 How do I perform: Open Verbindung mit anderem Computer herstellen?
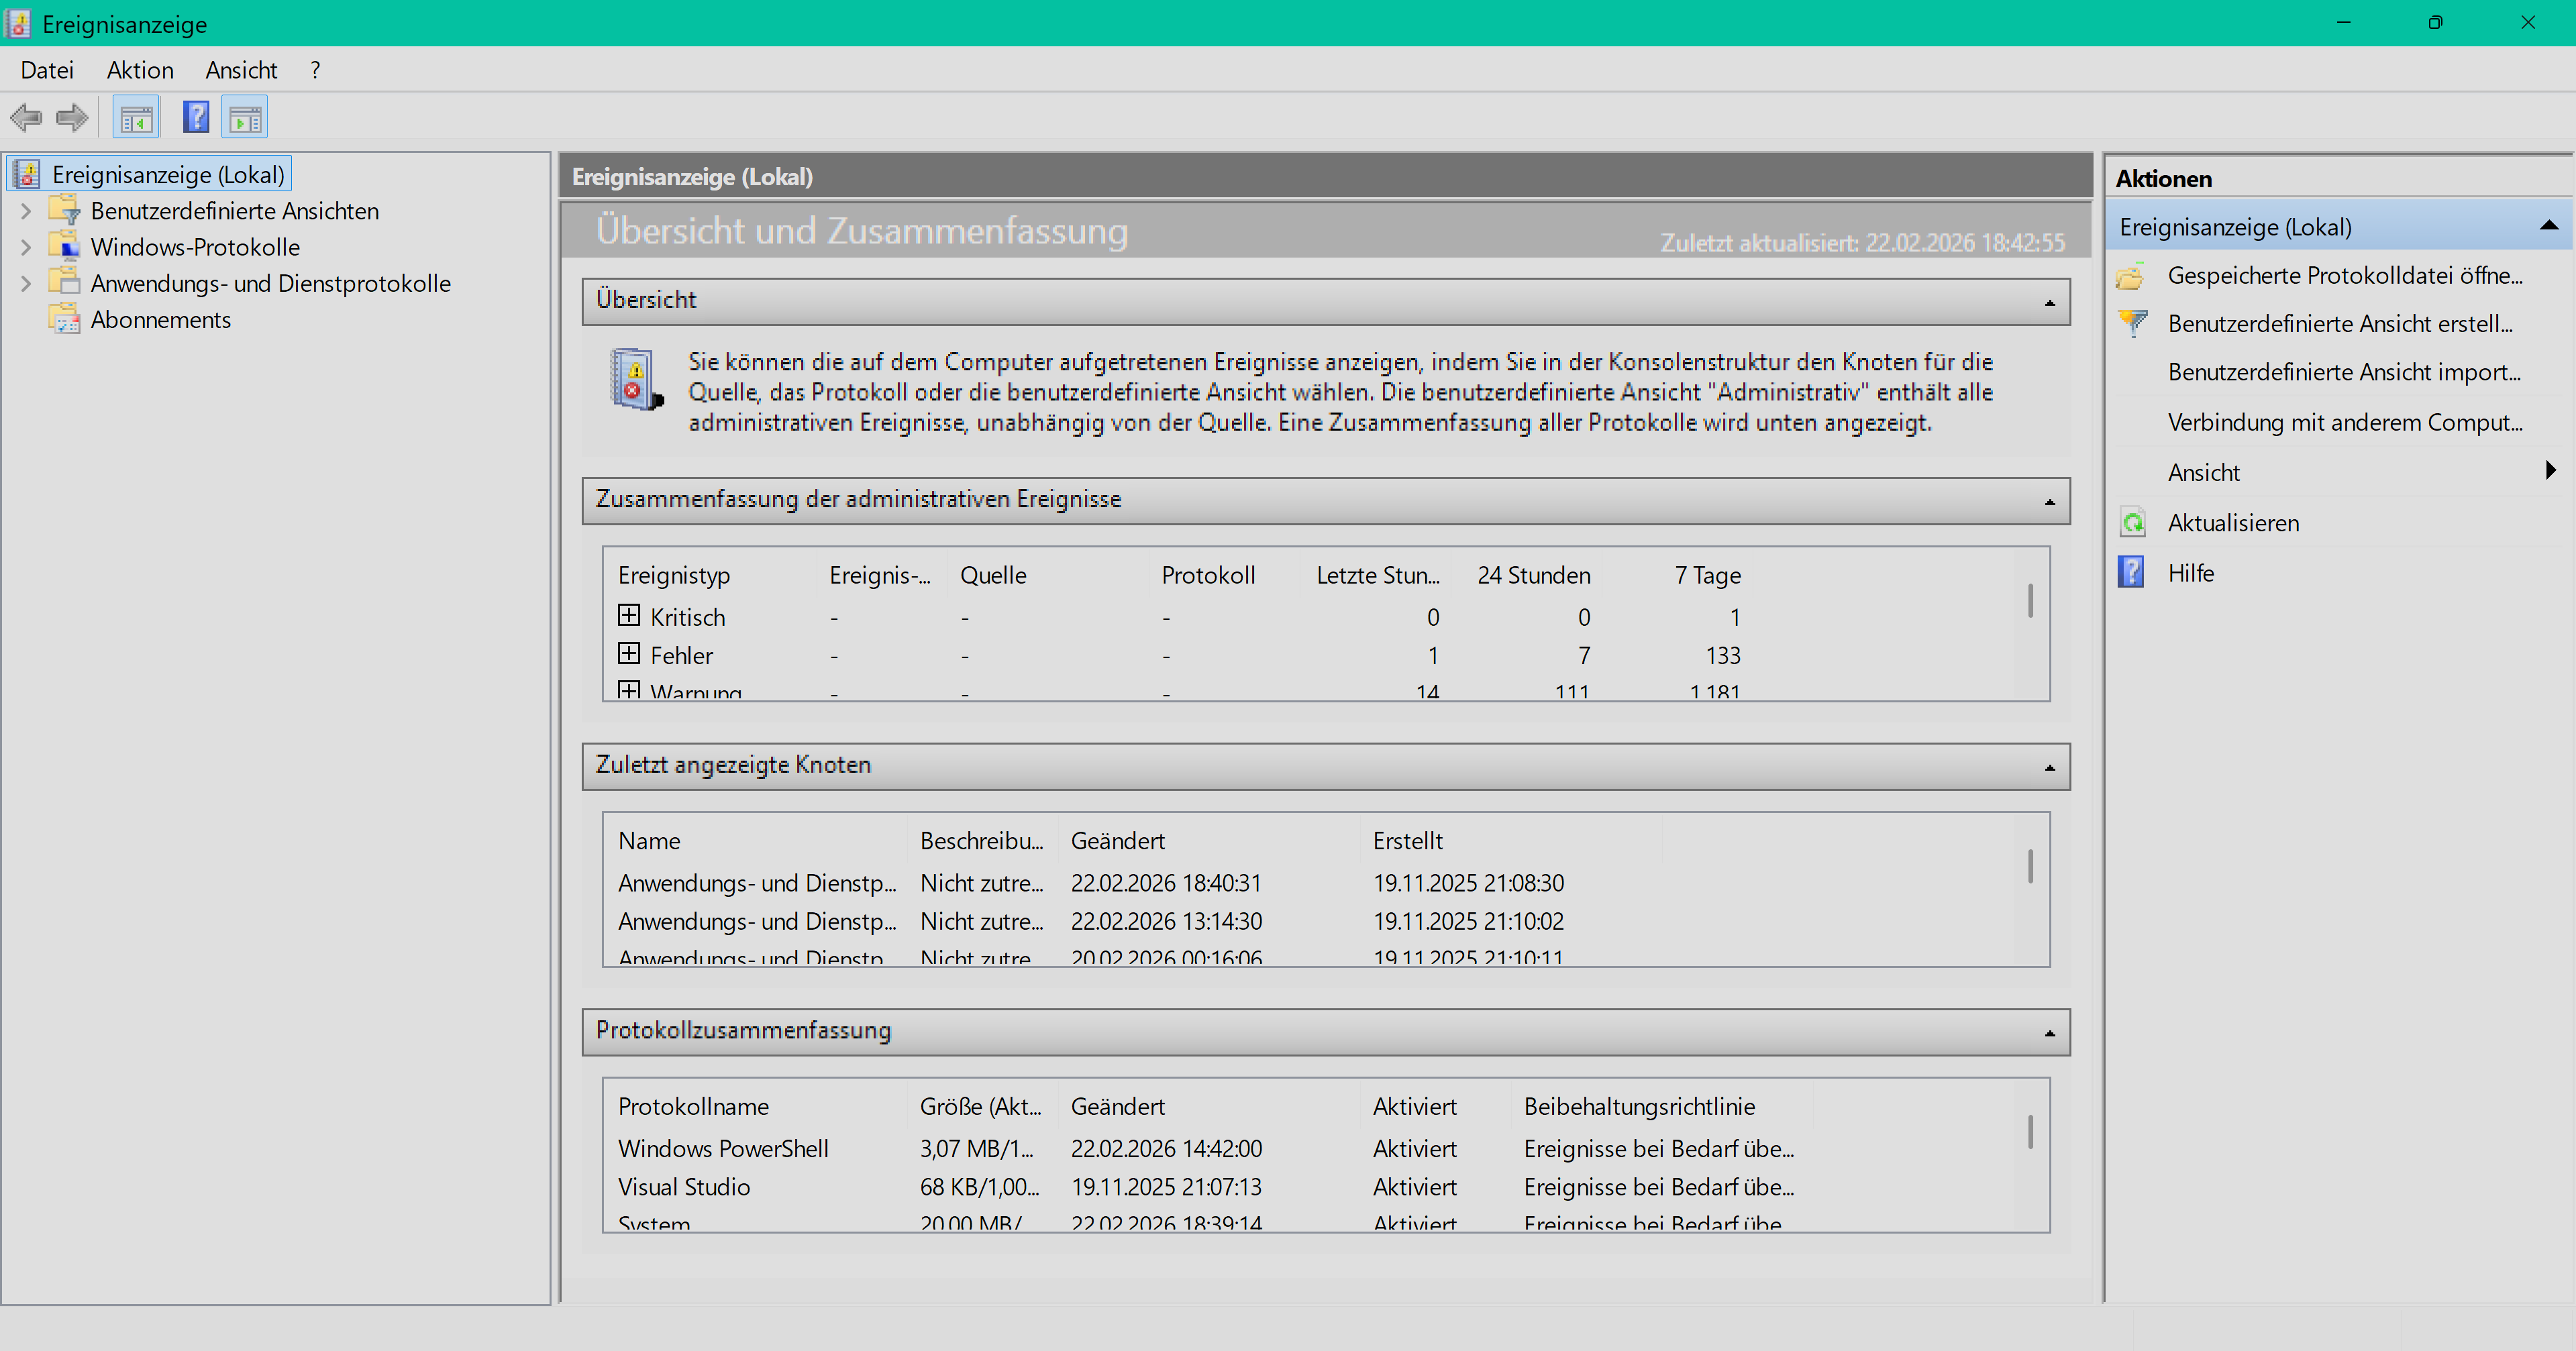(x=2344, y=422)
